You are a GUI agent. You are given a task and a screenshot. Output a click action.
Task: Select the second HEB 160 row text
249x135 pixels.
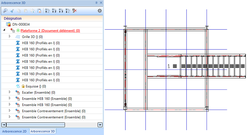[41, 49]
